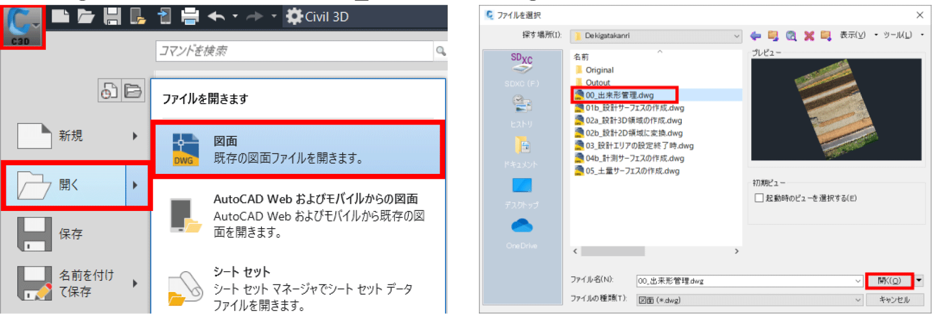
Task: Click the back arrow icon in file dialog
Action: tap(756, 35)
